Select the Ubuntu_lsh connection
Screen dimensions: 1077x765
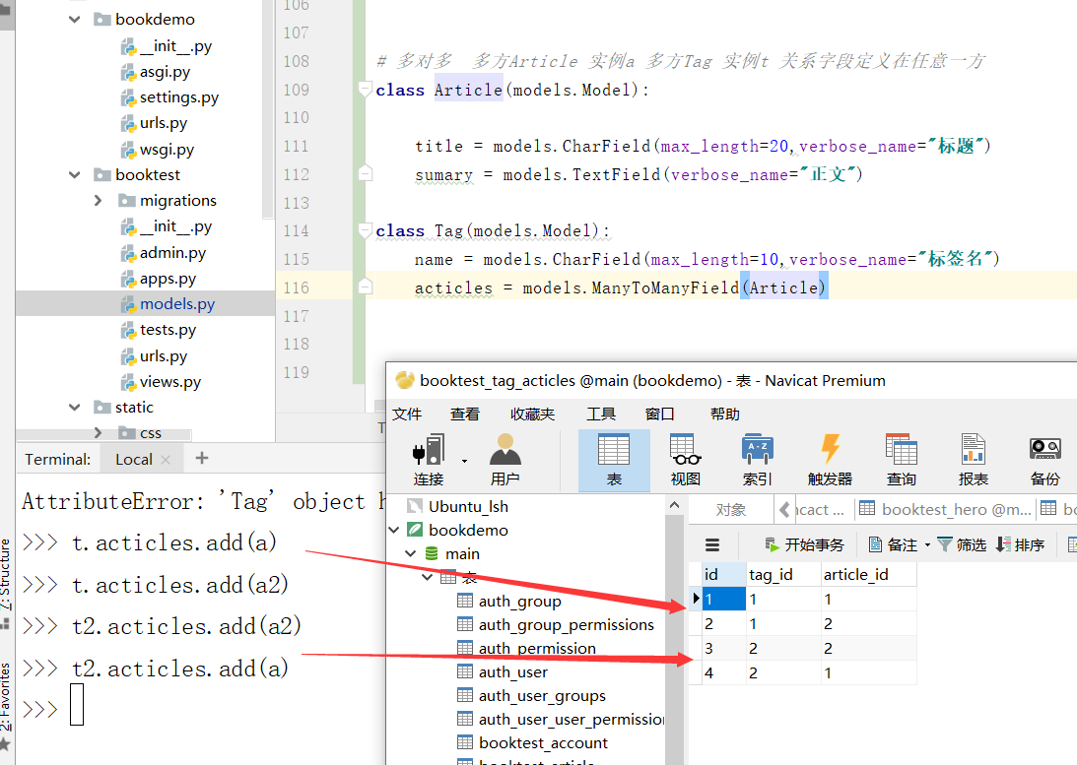(x=458, y=507)
